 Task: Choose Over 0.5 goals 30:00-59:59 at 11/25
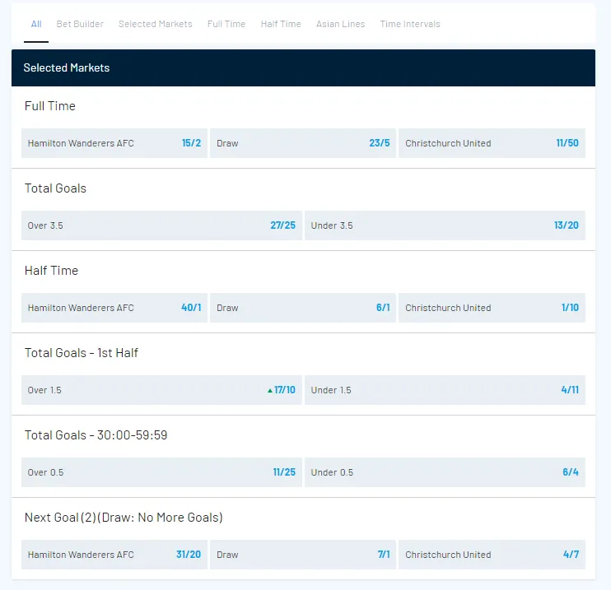tap(161, 472)
